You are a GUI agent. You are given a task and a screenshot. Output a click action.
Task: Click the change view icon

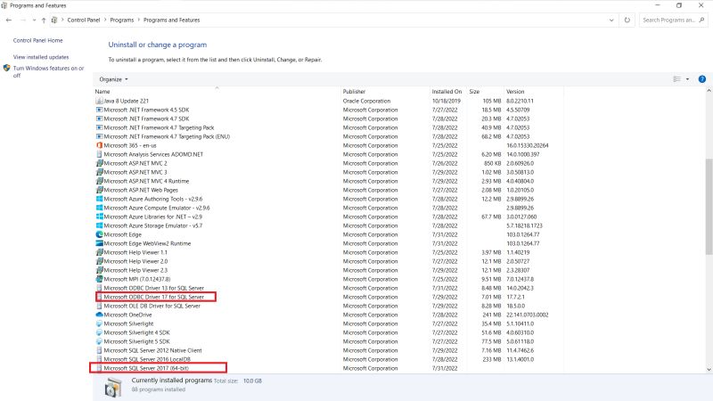point(676,79)
